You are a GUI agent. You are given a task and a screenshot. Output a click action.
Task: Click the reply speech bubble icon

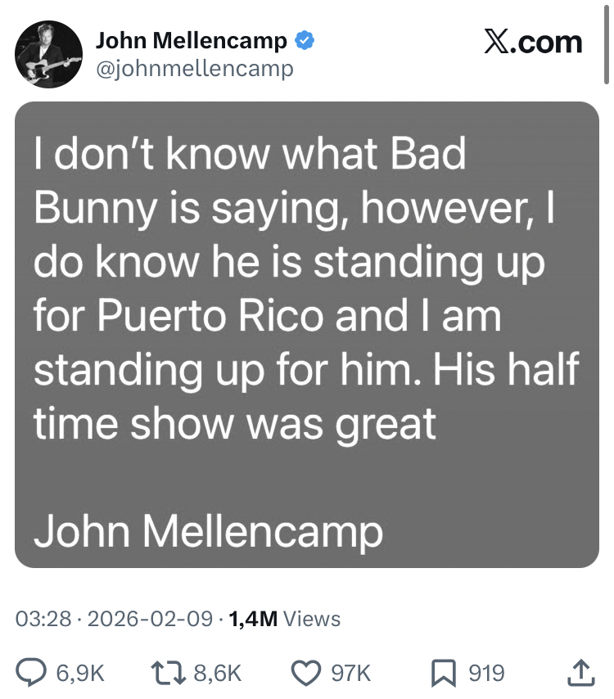[32, 673]
